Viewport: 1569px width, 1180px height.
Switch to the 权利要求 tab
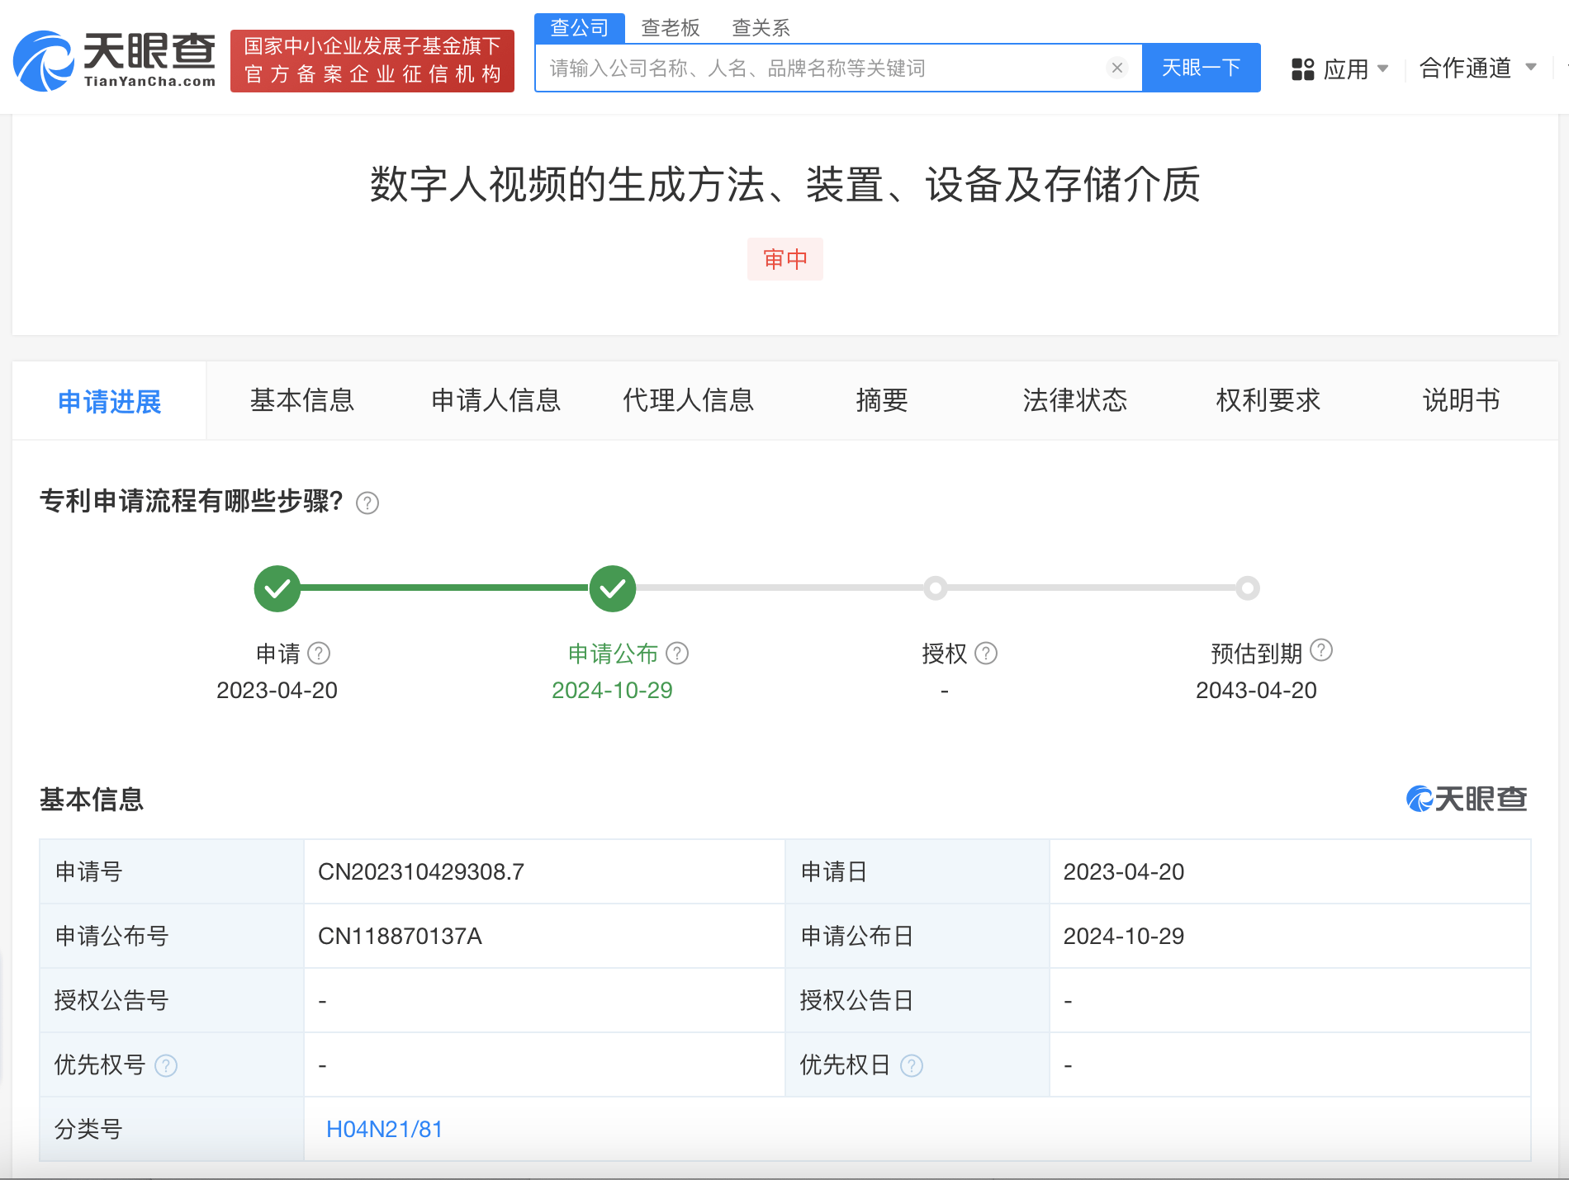1268,400
